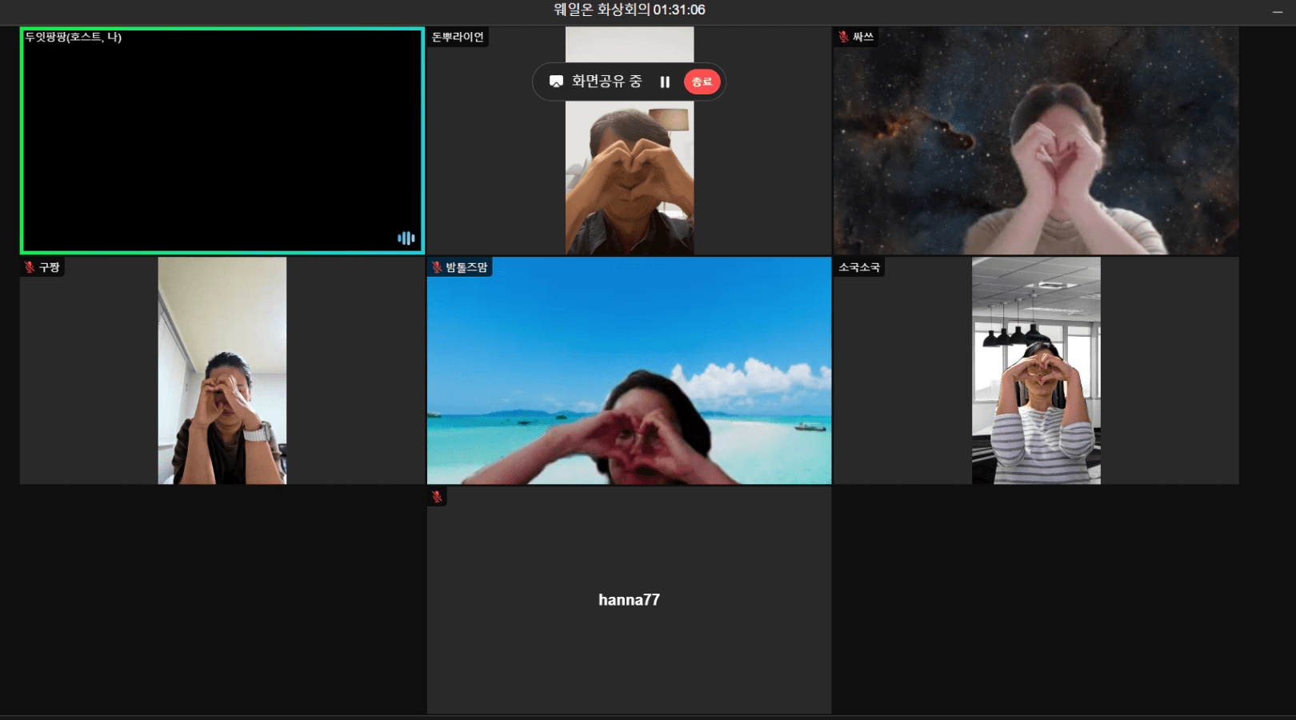Minimize the 웨일온 화상회의 window
Image resolution: width=1296 pixels, height=720 pixels.
1277,11
